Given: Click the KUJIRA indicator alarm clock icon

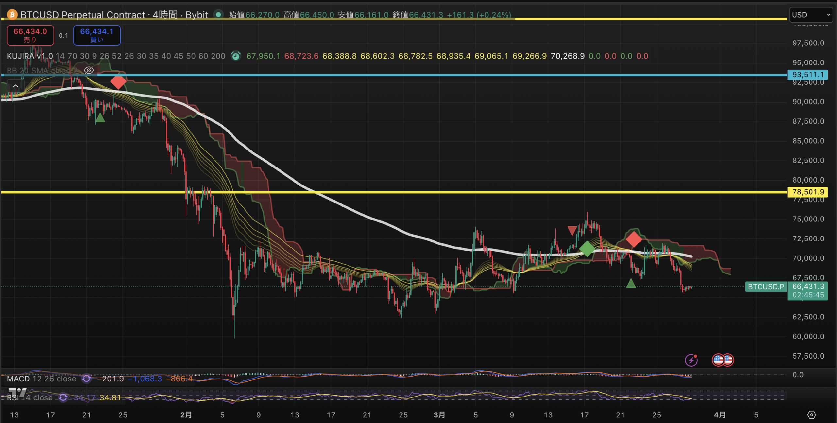Looking at the screenshot, I should click(236, 56).
